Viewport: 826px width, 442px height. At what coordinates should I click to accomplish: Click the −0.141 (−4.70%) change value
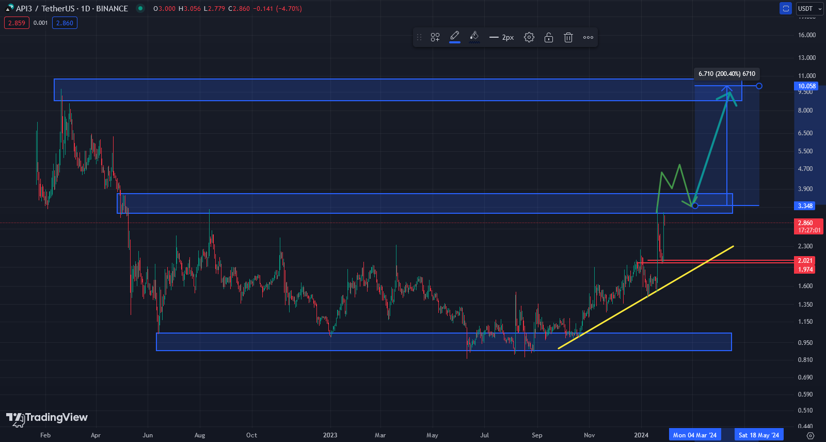tap(277, 9)
